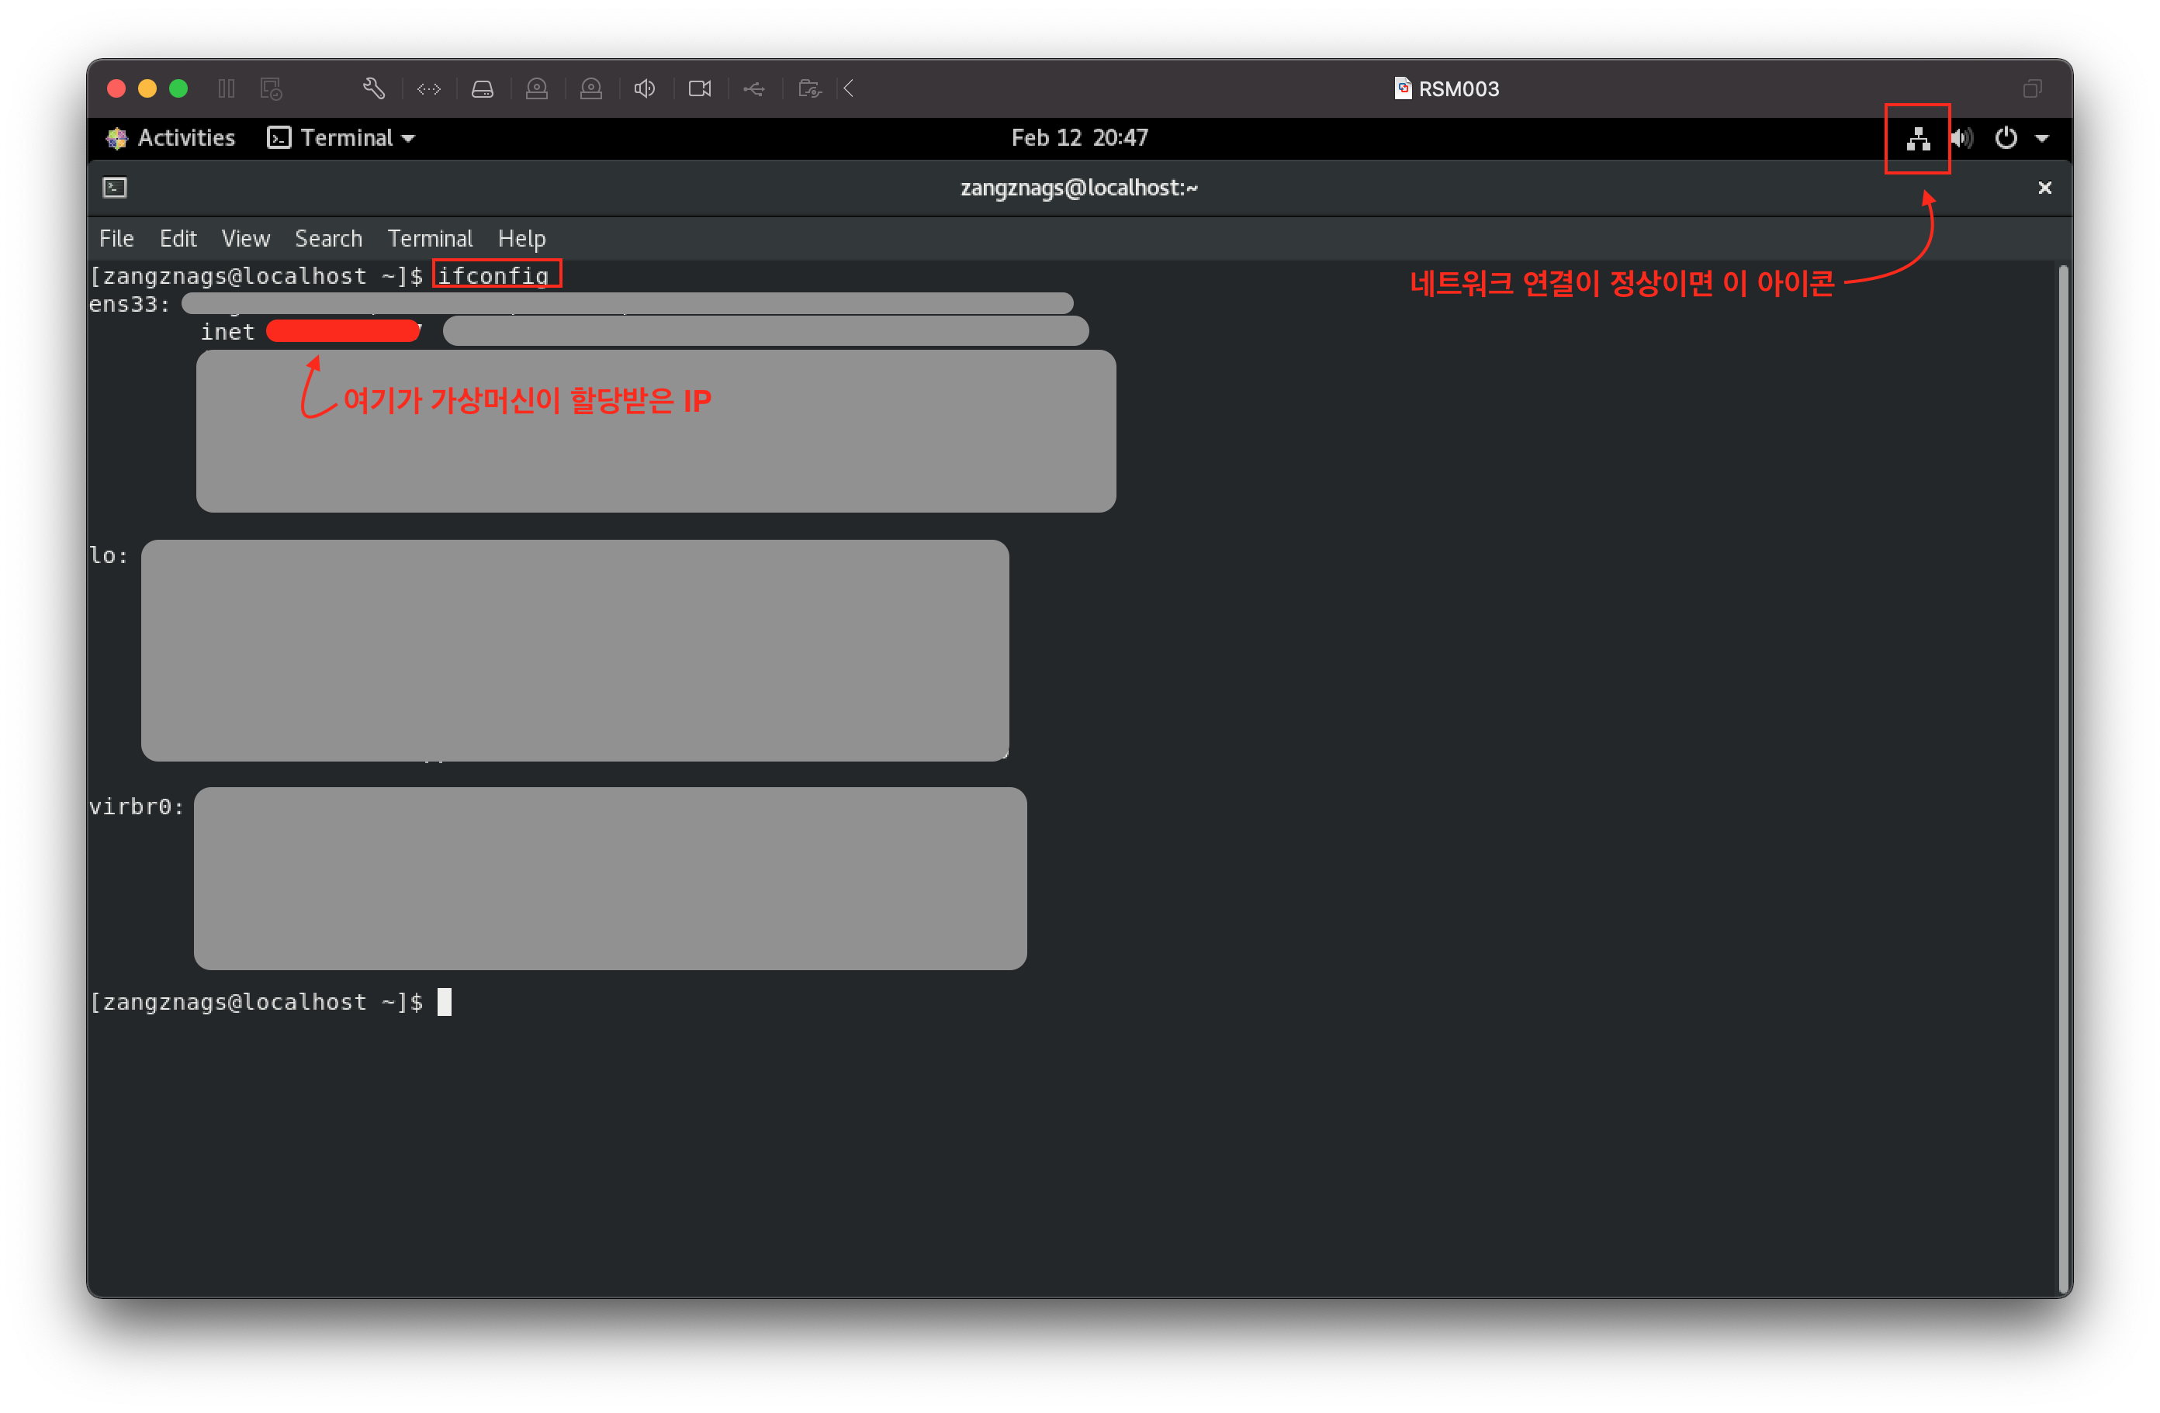Image resolution: width=2160 pixels, height=1413 pixels.
Task: Click the first CD/DVD drive icon
Action: coord(536,88)
